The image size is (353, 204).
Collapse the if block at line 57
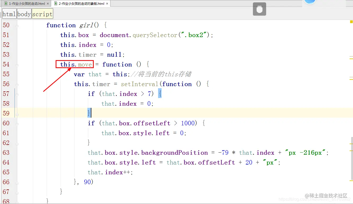click(17, 95)
